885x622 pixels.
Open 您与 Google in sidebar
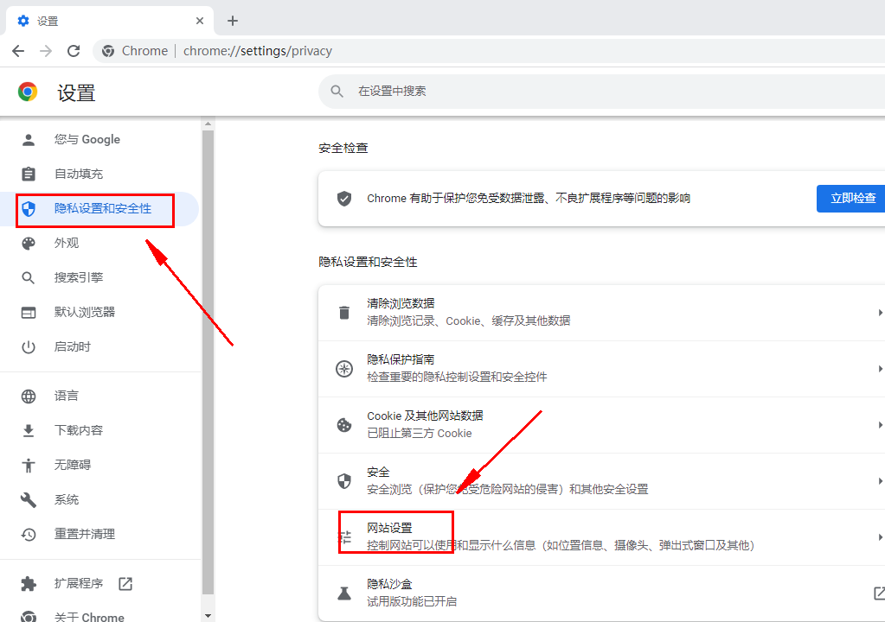pos(99,140)
